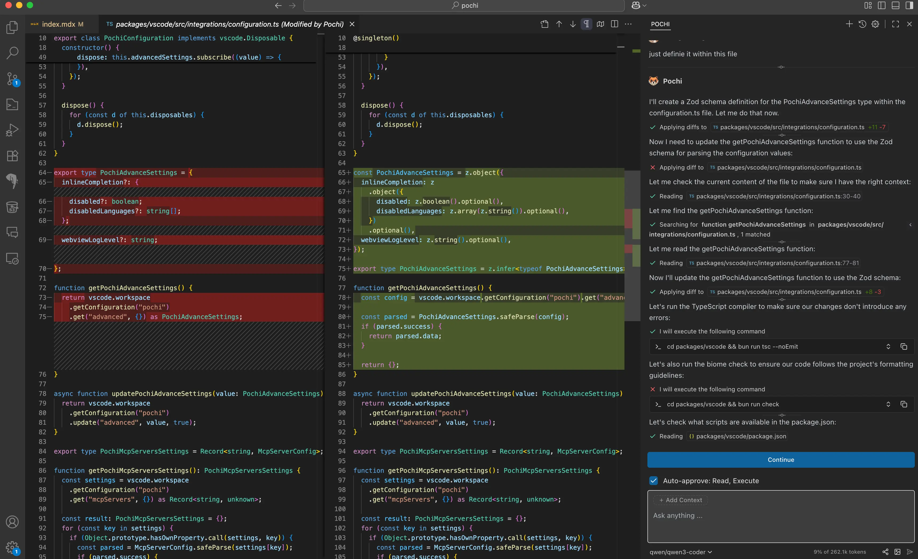Viewport: 918px width, 559px height.
Task: Click the Continue button
Action: point(781,460)
